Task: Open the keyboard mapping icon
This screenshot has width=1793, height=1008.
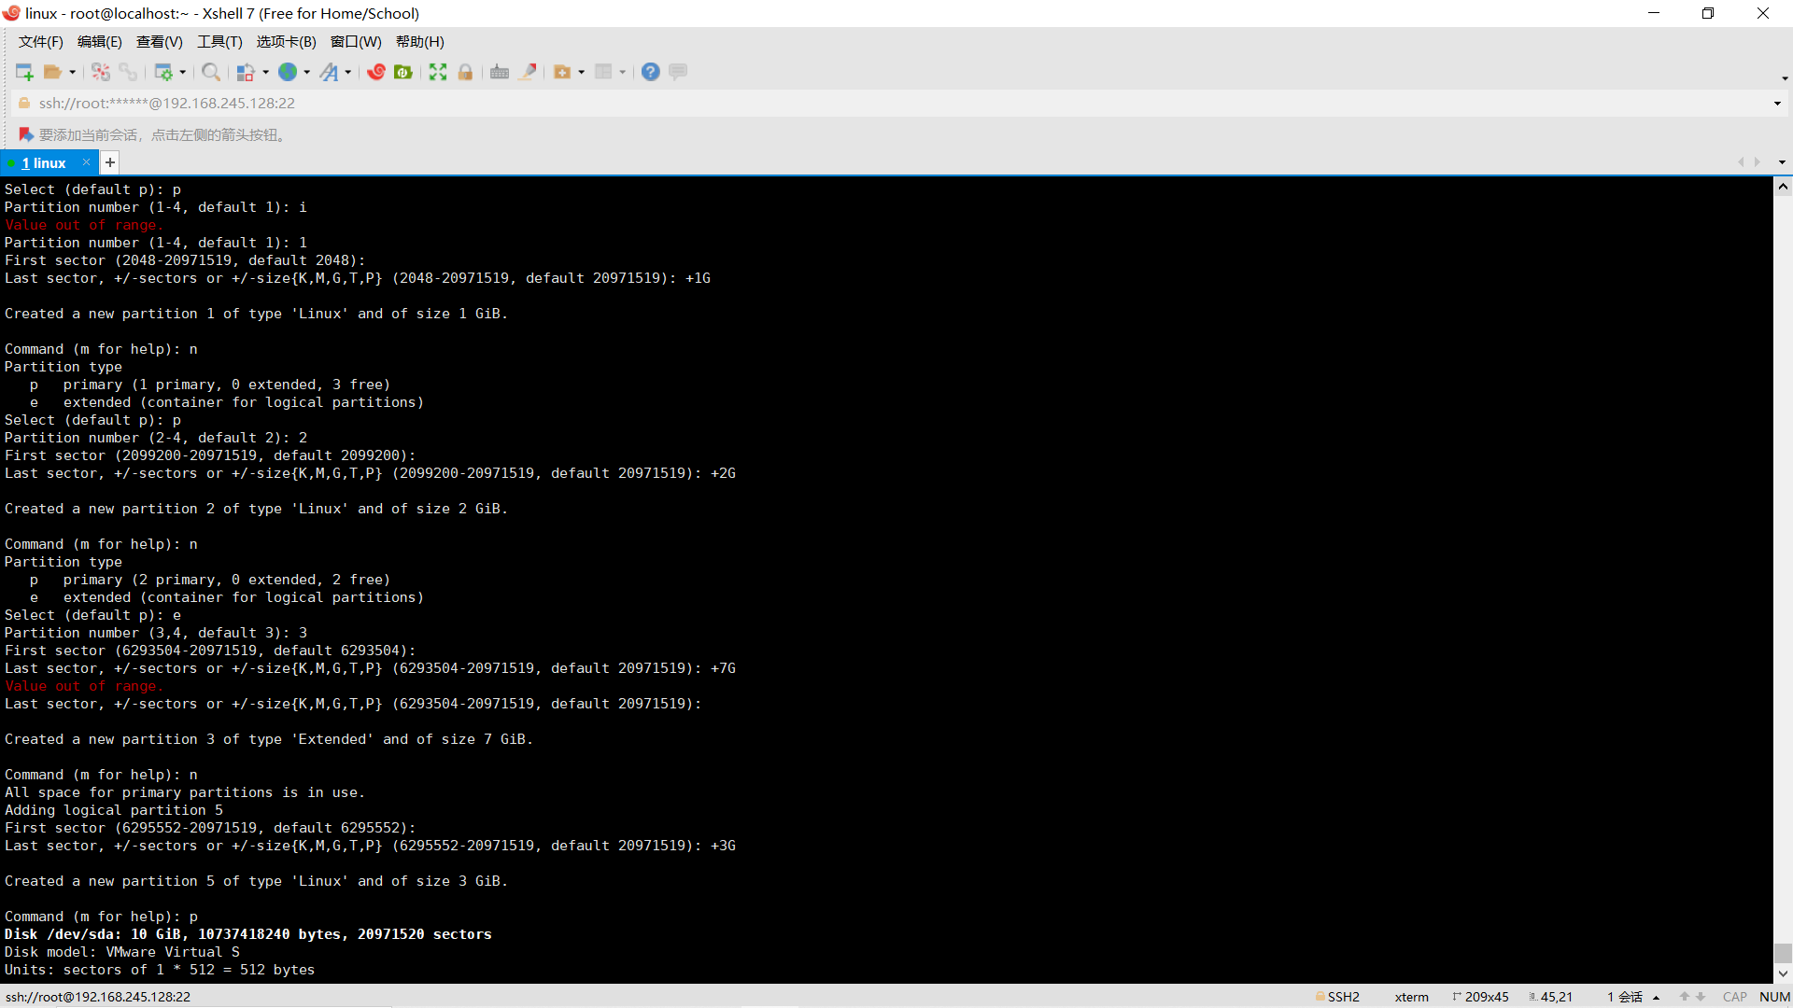Action: pos(500,72)
